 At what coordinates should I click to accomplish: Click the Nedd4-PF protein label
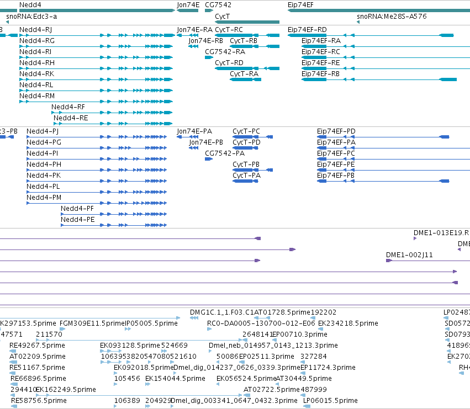[x=77, y=209]
